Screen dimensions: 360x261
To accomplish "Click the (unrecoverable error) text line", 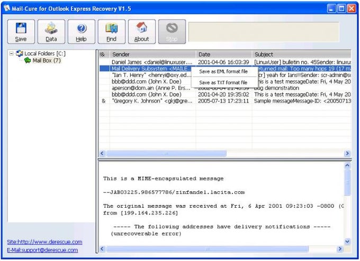I will tap(146, 234).
